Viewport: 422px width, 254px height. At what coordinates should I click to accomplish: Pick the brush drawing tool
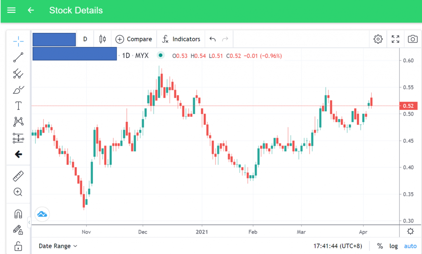pyautogui.click(x=18, y=90)
